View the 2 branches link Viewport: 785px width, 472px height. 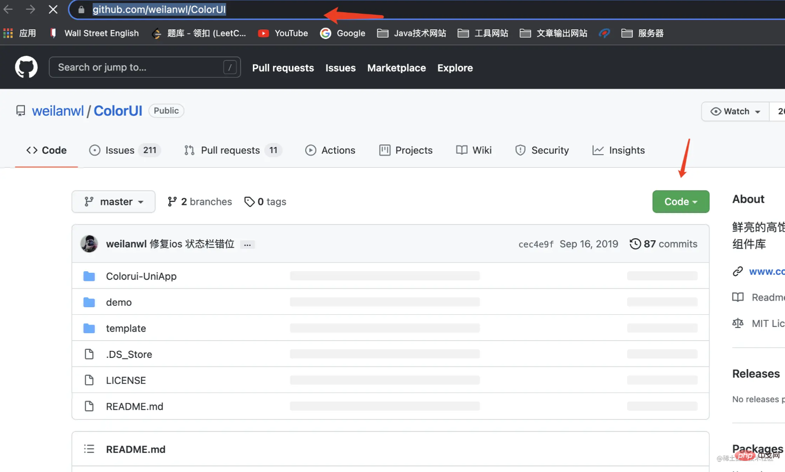(200, 202)
